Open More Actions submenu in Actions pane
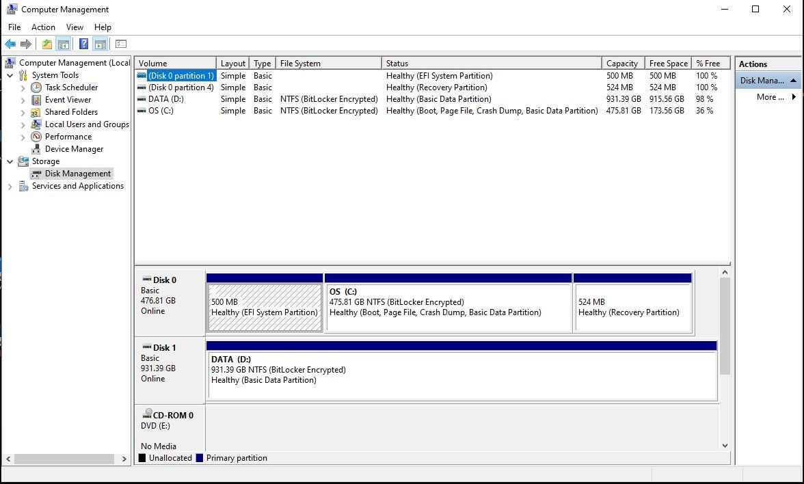 tap(768, 97)
